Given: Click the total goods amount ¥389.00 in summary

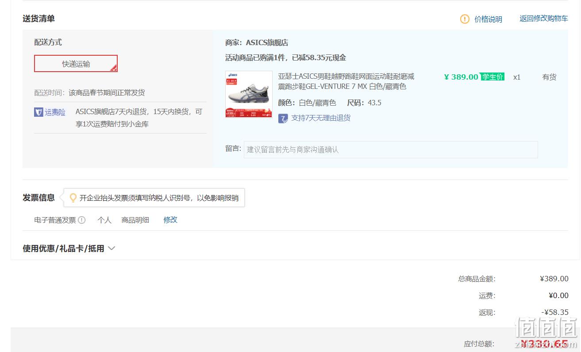Looking at the screenshot, I should [554, 279].
